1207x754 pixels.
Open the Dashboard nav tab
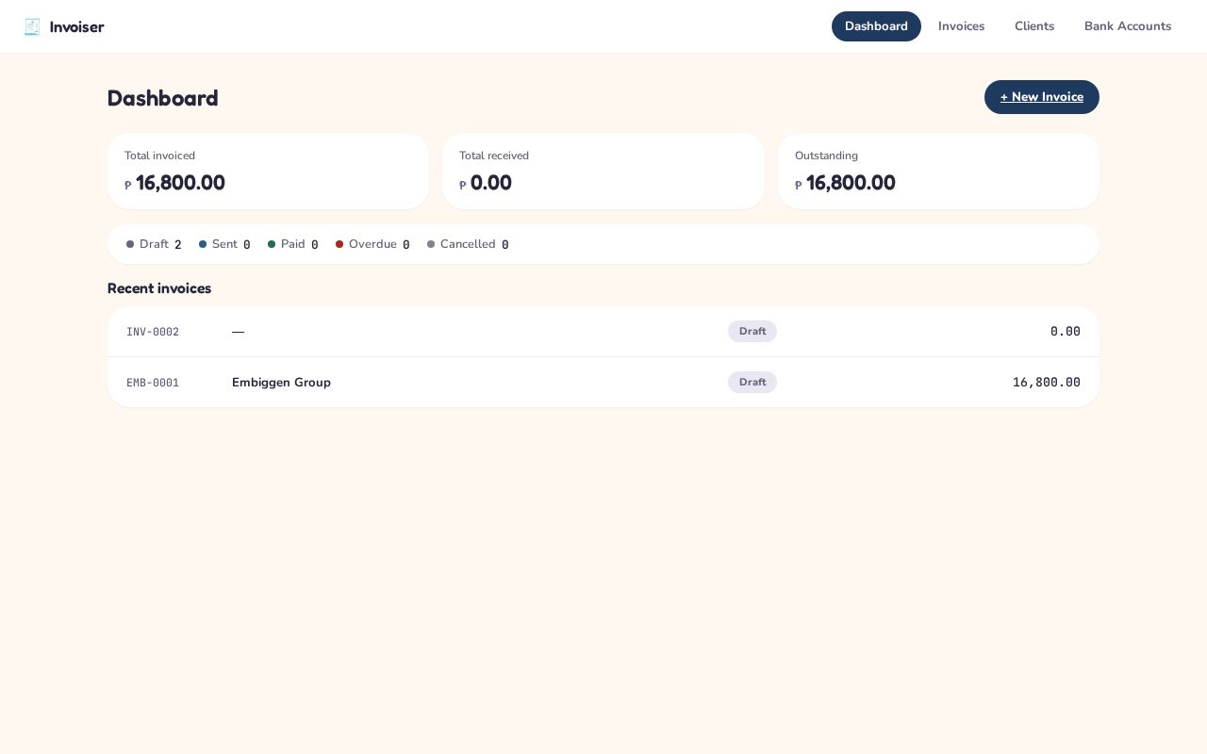(876, 26)
